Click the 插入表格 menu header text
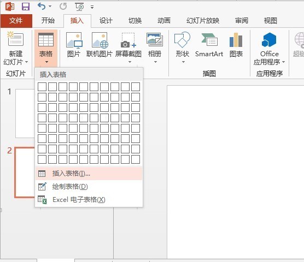This screenshot has width=304, height=262. (53, 74)
